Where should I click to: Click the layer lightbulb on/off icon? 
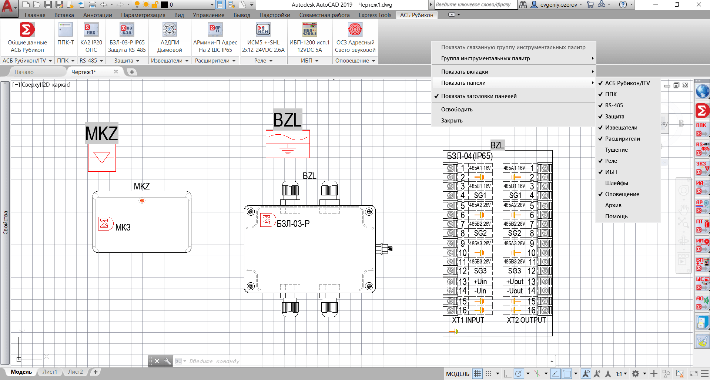137,4
